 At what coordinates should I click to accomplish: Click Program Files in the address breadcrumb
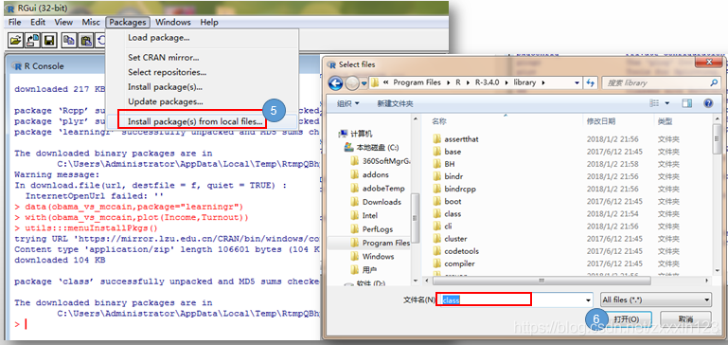pos(417,82)
